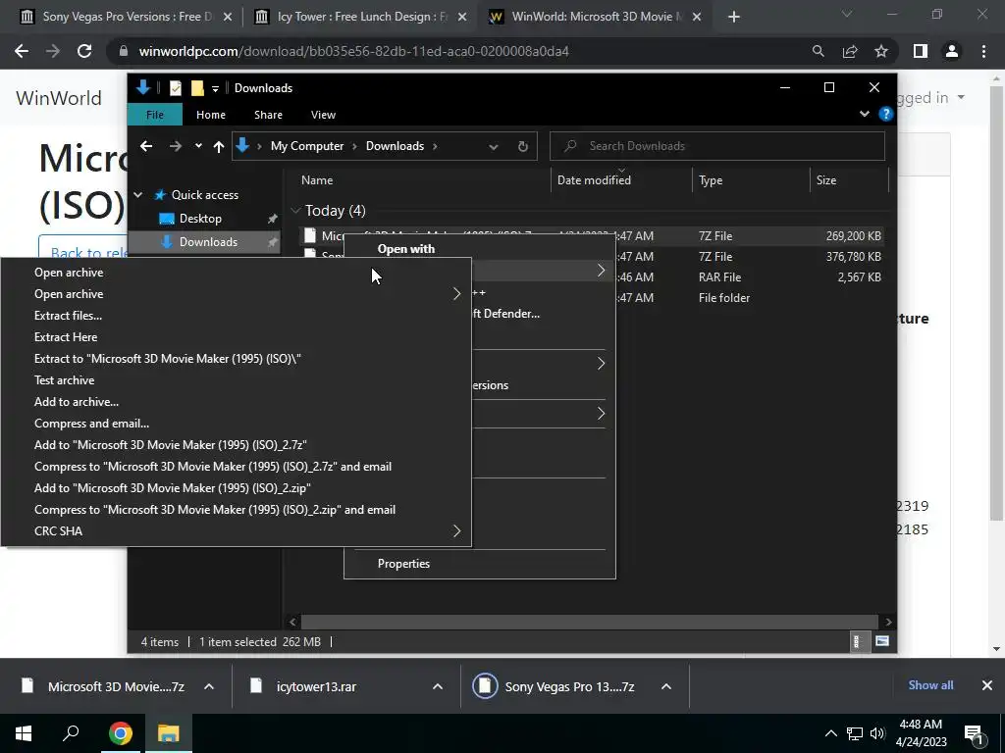Refresh the Downloads folder view
1005x753 pixels.
click(523, 146)
